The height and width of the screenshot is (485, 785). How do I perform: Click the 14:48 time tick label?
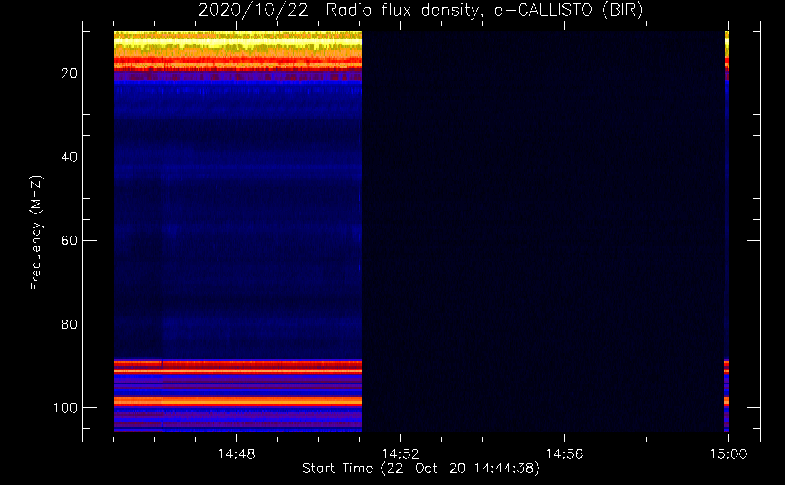(x=236, y=454)
